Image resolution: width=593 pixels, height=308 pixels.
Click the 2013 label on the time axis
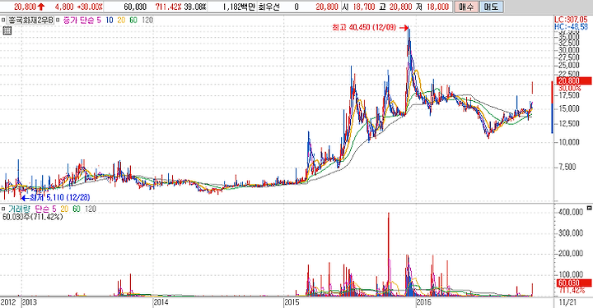coord(30,302)
